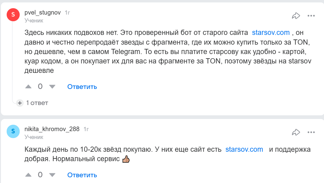Click "Ответить" under nikita_khromov_288's answer
Screen dimensions: 324x183
point(82,175)
